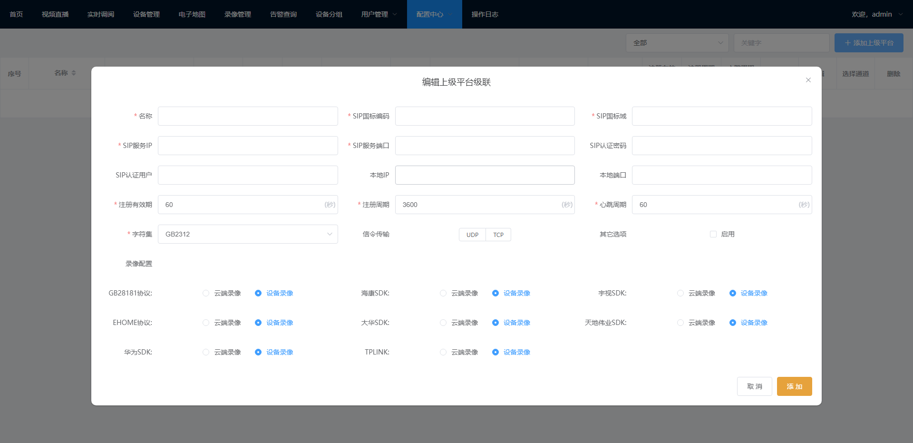Focus the SIP认证密码 input field
Image resolution: width=913 pixels, height=443 pixels.
tap(722, 146)
